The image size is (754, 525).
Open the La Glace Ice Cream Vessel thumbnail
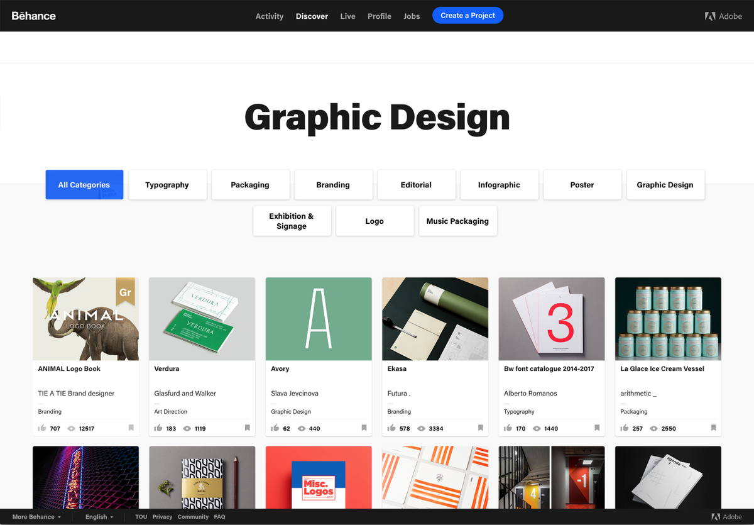click(x=668, y=319)
